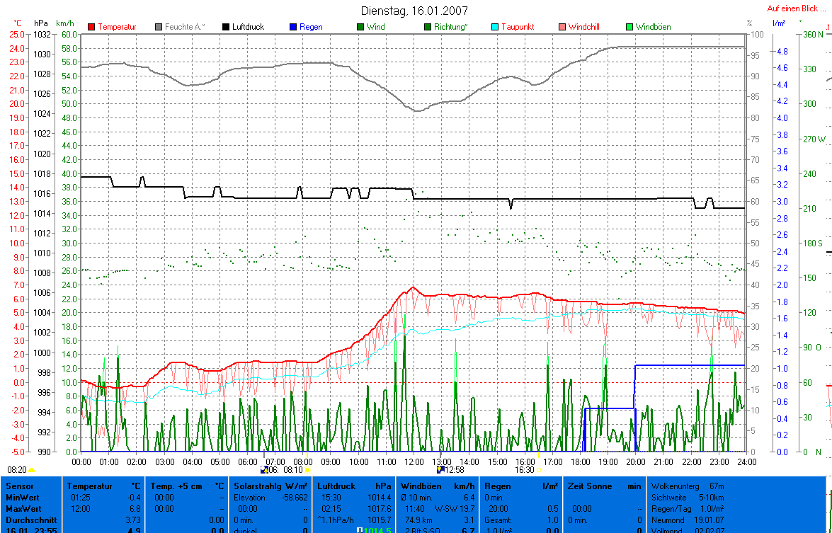Toggle the blue Regen legend entry
832x533 pixels.
(293, 27)
